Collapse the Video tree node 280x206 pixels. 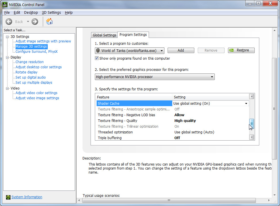tap(7, 88)
